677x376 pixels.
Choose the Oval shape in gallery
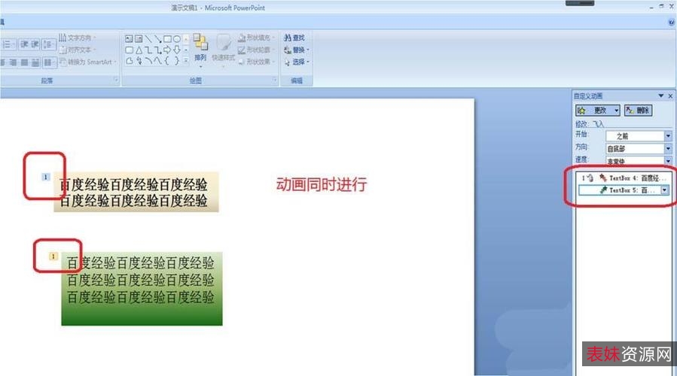pos(176,39)
